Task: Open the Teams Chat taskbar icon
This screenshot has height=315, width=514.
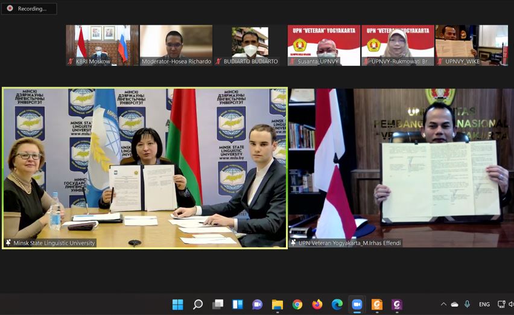Action: (x=258, y=304)
